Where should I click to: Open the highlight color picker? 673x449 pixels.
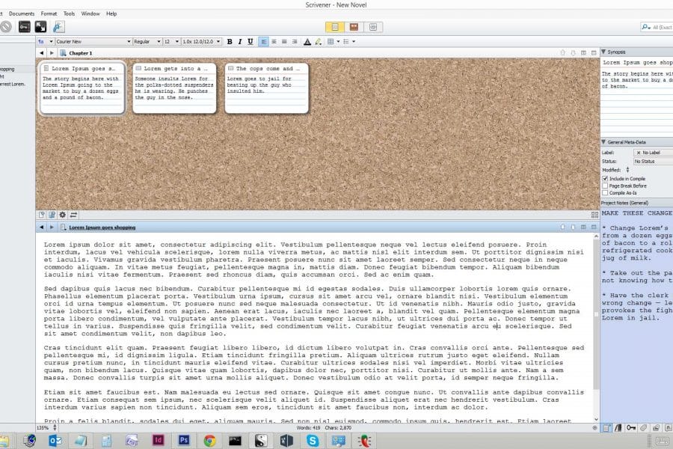pyautogui.click(x=318, y=42)
